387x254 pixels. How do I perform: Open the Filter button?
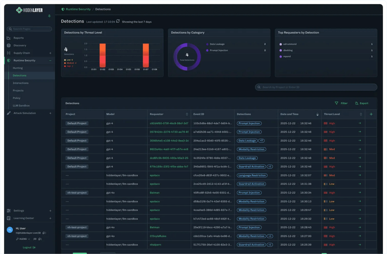[x=341, y=103]
